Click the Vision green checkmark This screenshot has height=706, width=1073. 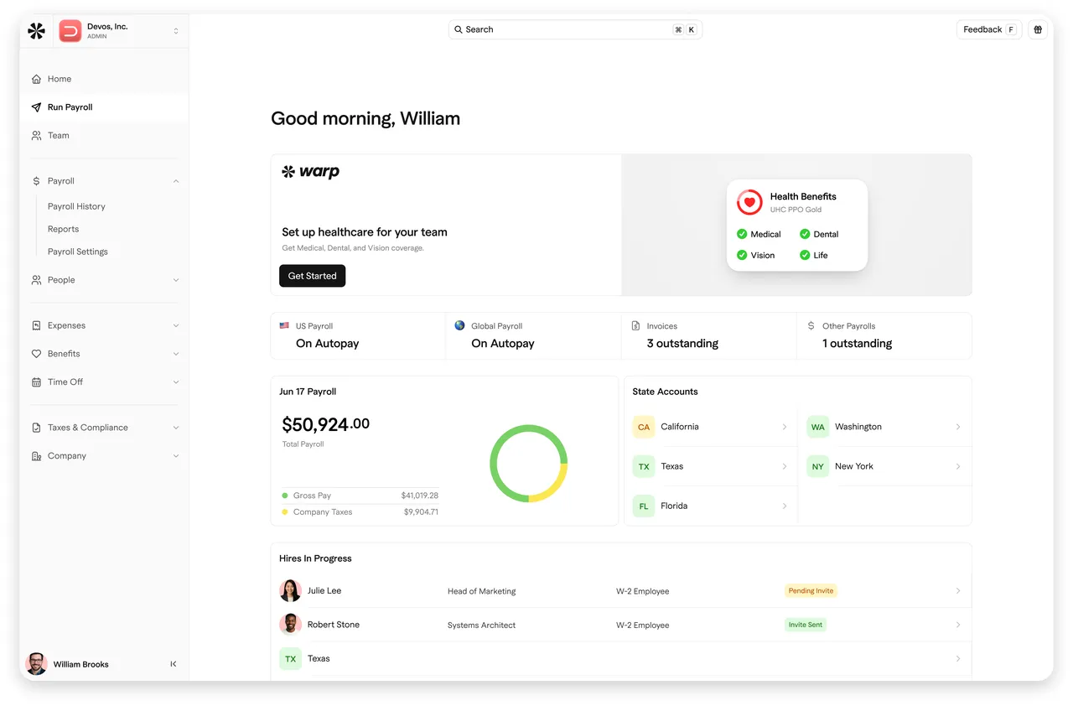coord(742,255)
